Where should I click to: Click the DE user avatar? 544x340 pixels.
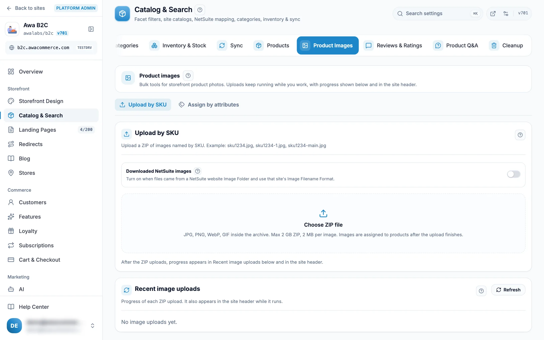click(14, 326)
